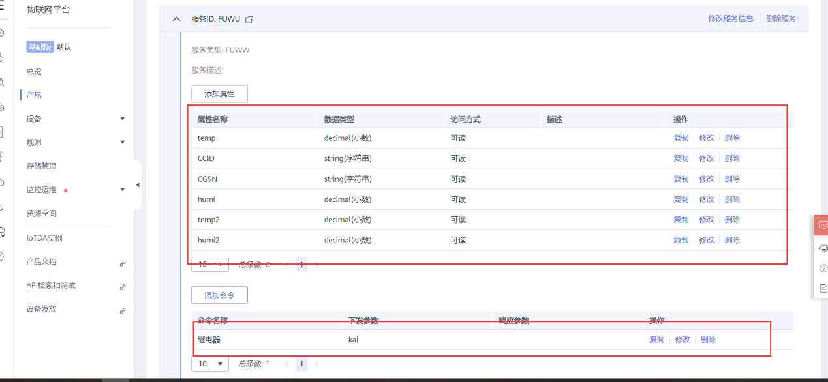Modify the temp attribute via 修改
Image resolution: width=828 pixels, height=382 pixels.
pos(707,138)
